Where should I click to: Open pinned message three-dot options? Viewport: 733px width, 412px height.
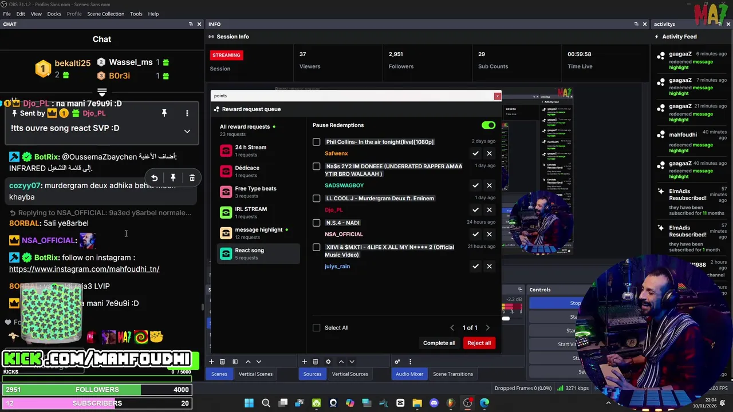[x=187, y=113]
